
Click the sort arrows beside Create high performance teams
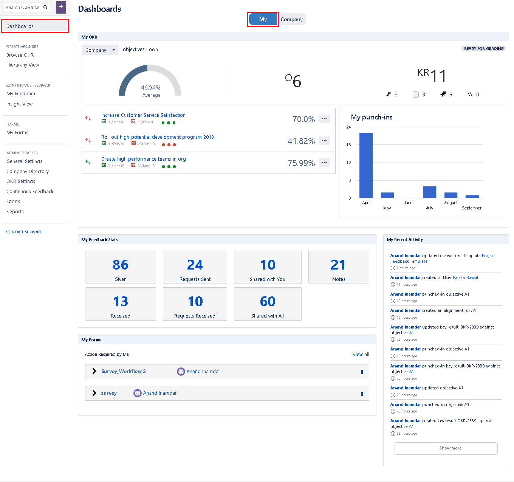tap(89, 162)
